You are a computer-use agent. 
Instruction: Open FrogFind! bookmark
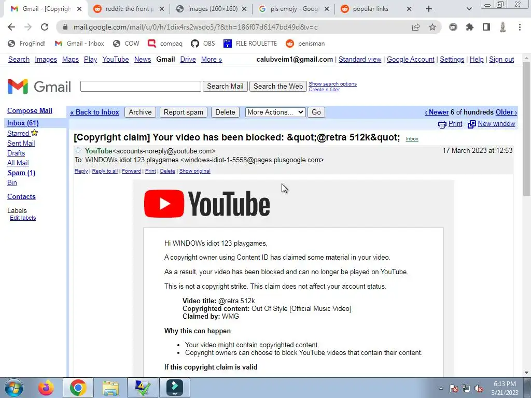point(26,44)
